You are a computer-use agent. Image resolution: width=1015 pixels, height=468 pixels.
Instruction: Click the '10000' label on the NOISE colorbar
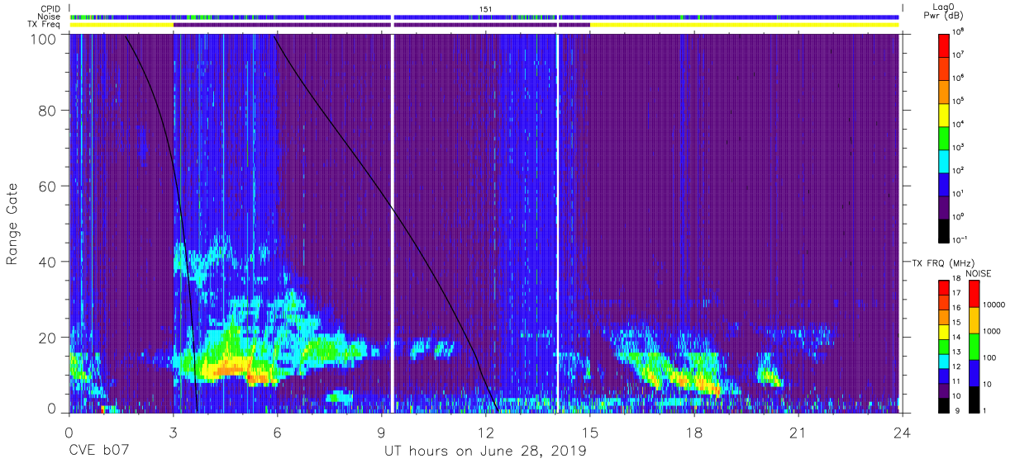pos(996,305)
